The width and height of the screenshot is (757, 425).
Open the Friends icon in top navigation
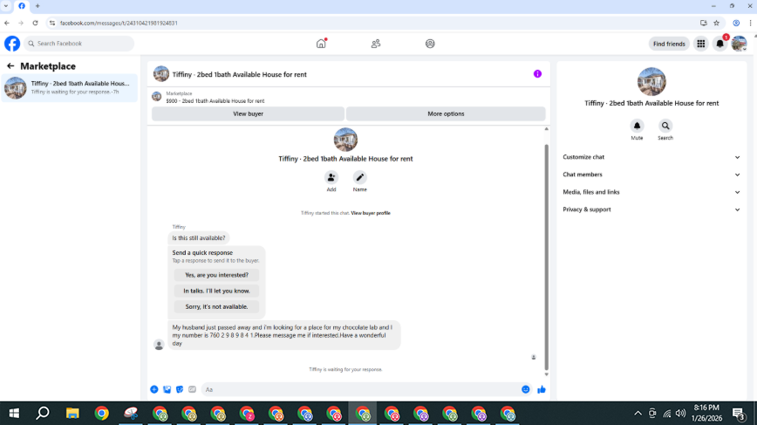(376, 44)
